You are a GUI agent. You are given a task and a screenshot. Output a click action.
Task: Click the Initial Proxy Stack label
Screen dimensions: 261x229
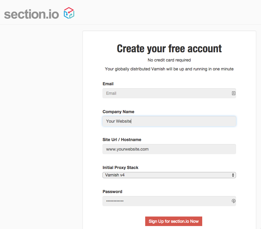121,168
